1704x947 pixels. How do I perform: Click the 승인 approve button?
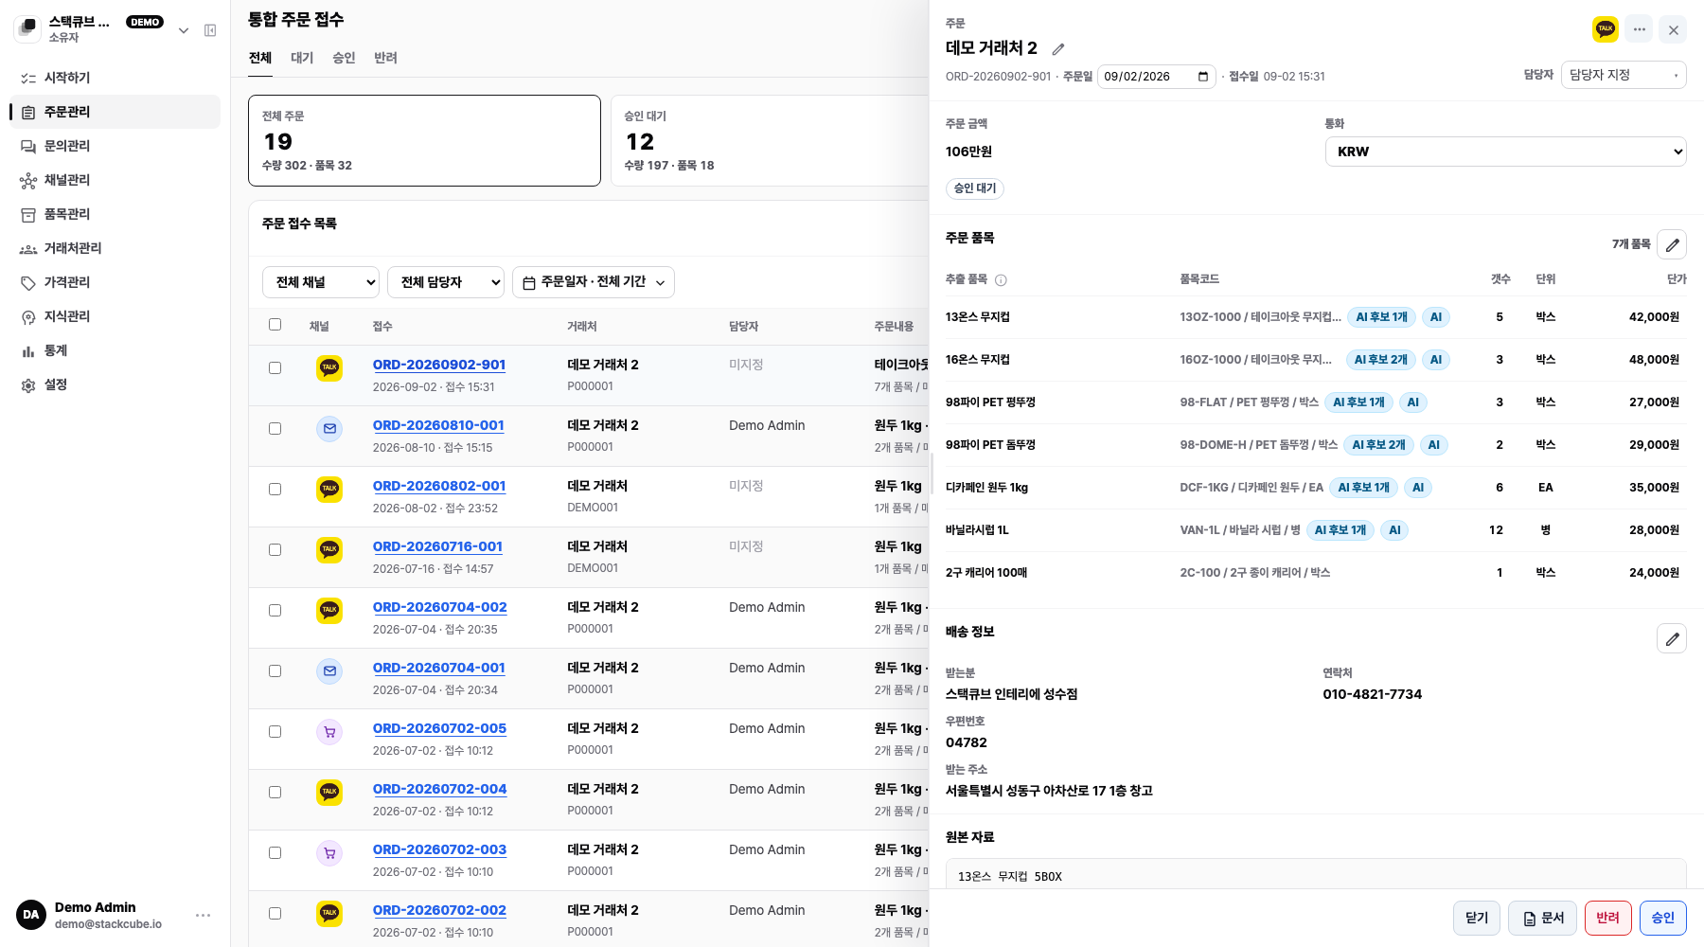coord(1663,918)
